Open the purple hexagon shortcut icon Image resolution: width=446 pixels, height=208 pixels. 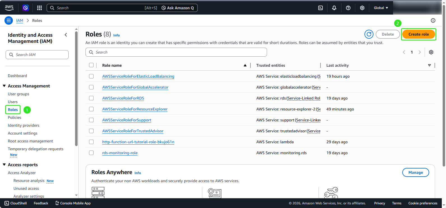coord(25,8)
